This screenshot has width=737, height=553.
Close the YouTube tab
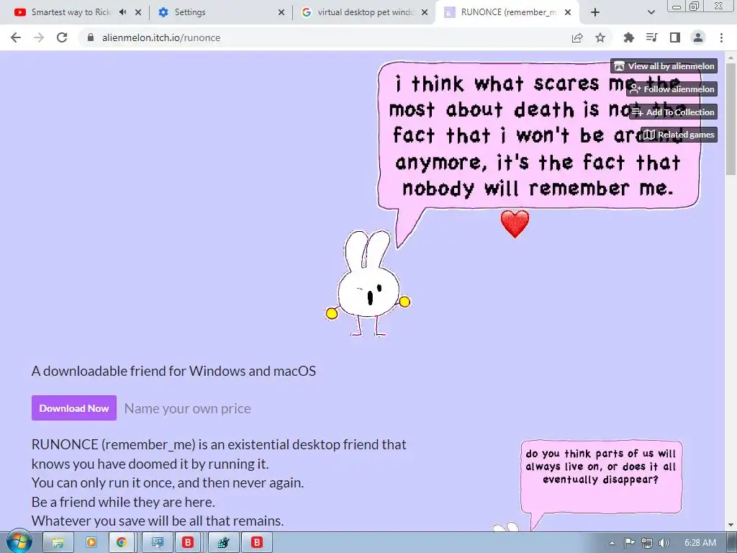click(138, 12)
